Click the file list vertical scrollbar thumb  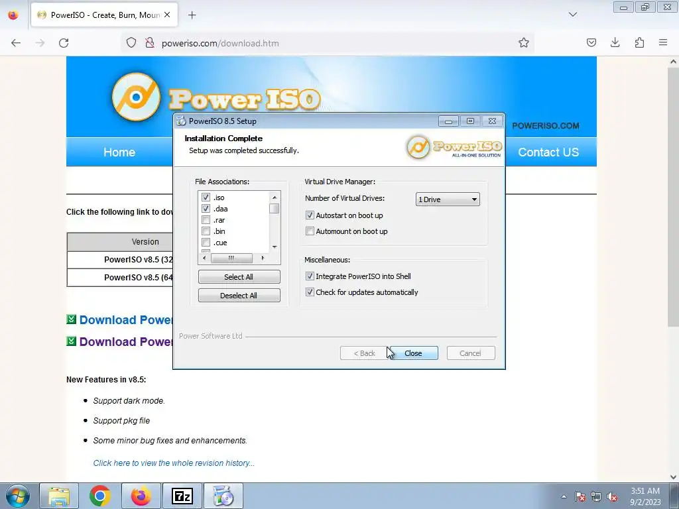pyautogui.click(x=274, y=209)
